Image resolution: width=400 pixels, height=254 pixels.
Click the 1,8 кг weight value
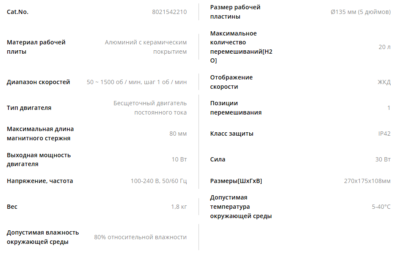pyautogui.click(x=179, y=207)
